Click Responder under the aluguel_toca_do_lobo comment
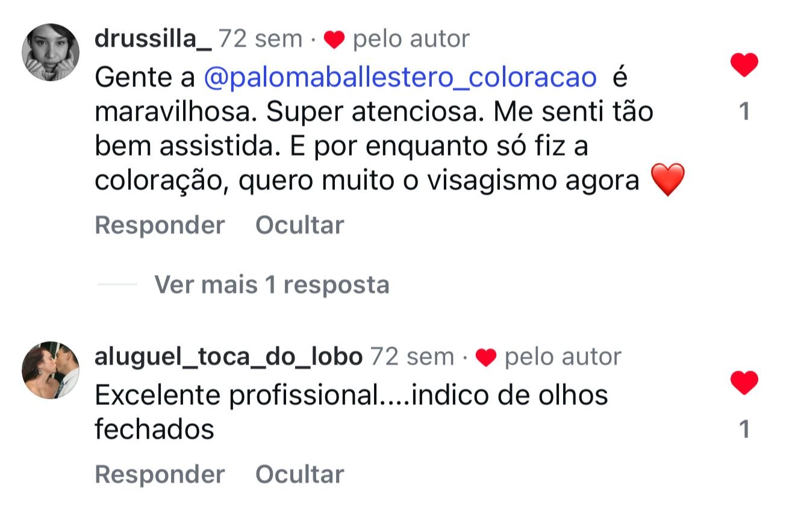The width and height of the screenshot is (795, 507). [x=160, y=474]
